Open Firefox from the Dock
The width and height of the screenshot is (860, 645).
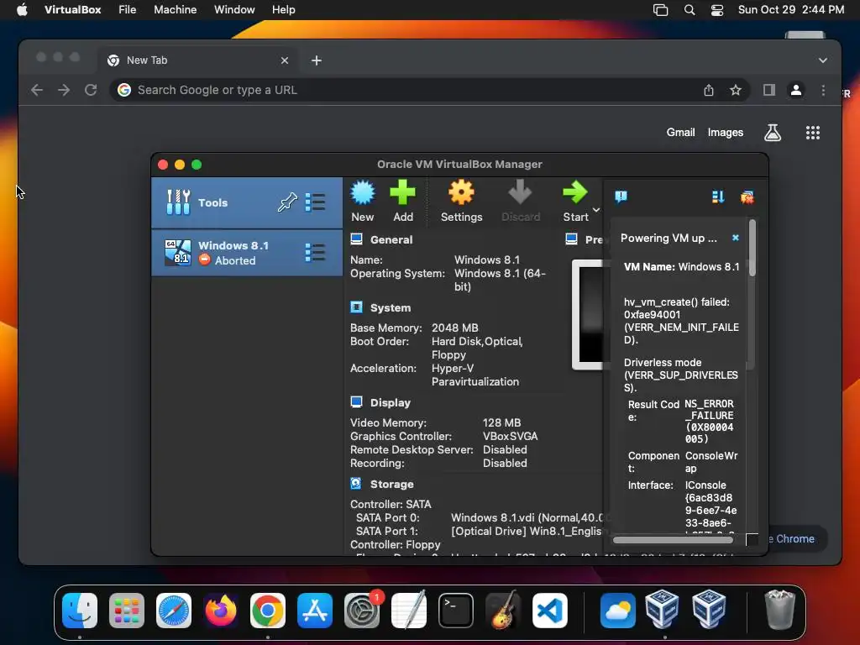[x=221, y=610]
